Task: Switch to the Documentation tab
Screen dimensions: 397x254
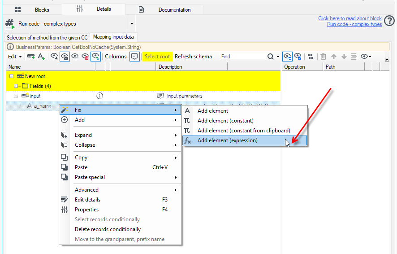Action: pyautogui.click(x=164, y=9)
